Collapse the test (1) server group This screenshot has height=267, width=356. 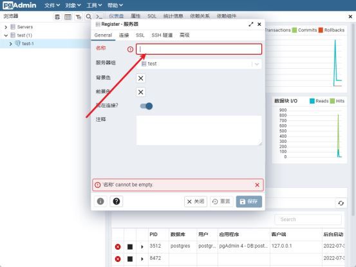pyautogui.click(x=6, y=35)
